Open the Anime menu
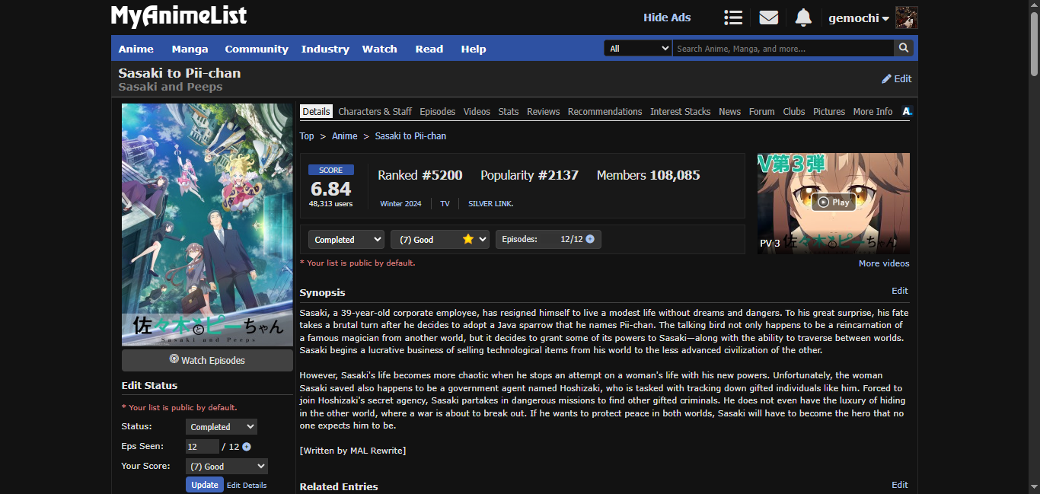Viewport: 1040px width, 494px height. 136,49
